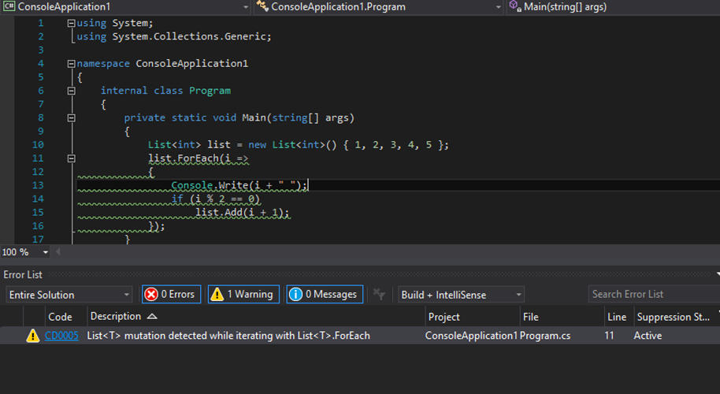Collapse the Main method block

click(x=71, y=118)
